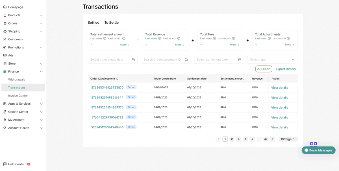Go to page 3 of transactions
The height and width of the screenshot is (171, 339).
click(239, 139)
